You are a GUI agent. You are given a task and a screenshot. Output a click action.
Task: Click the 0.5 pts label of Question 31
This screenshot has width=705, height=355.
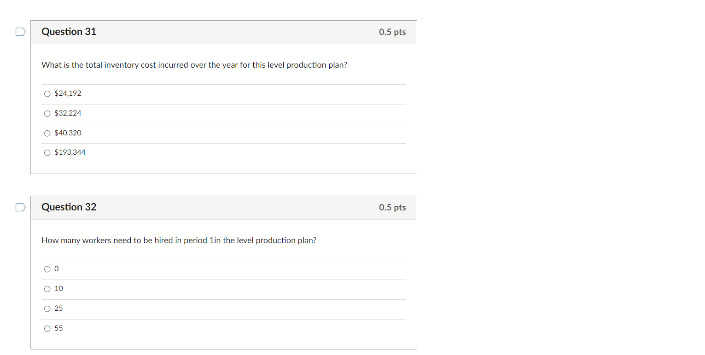(x=392, y=32)
